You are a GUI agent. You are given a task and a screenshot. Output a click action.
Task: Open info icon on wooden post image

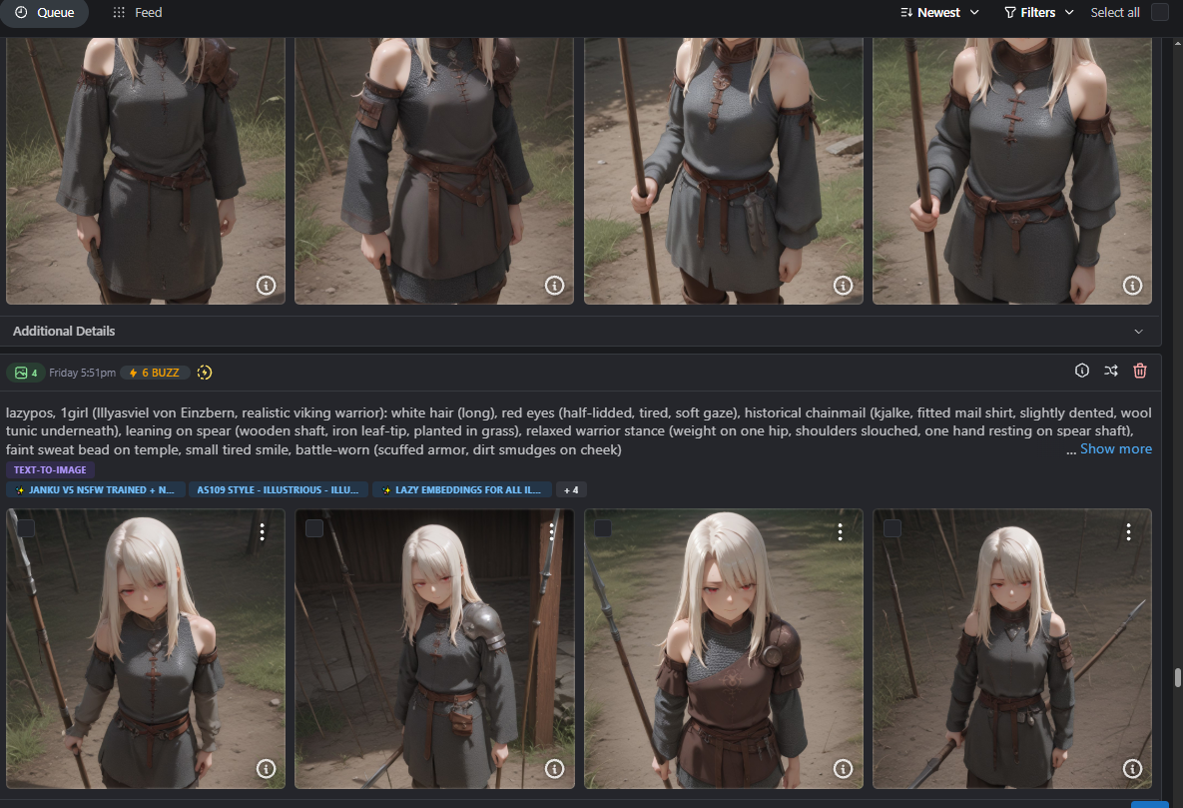554,769
